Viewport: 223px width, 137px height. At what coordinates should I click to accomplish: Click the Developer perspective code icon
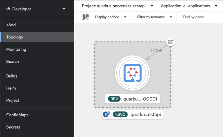(8, 9)
